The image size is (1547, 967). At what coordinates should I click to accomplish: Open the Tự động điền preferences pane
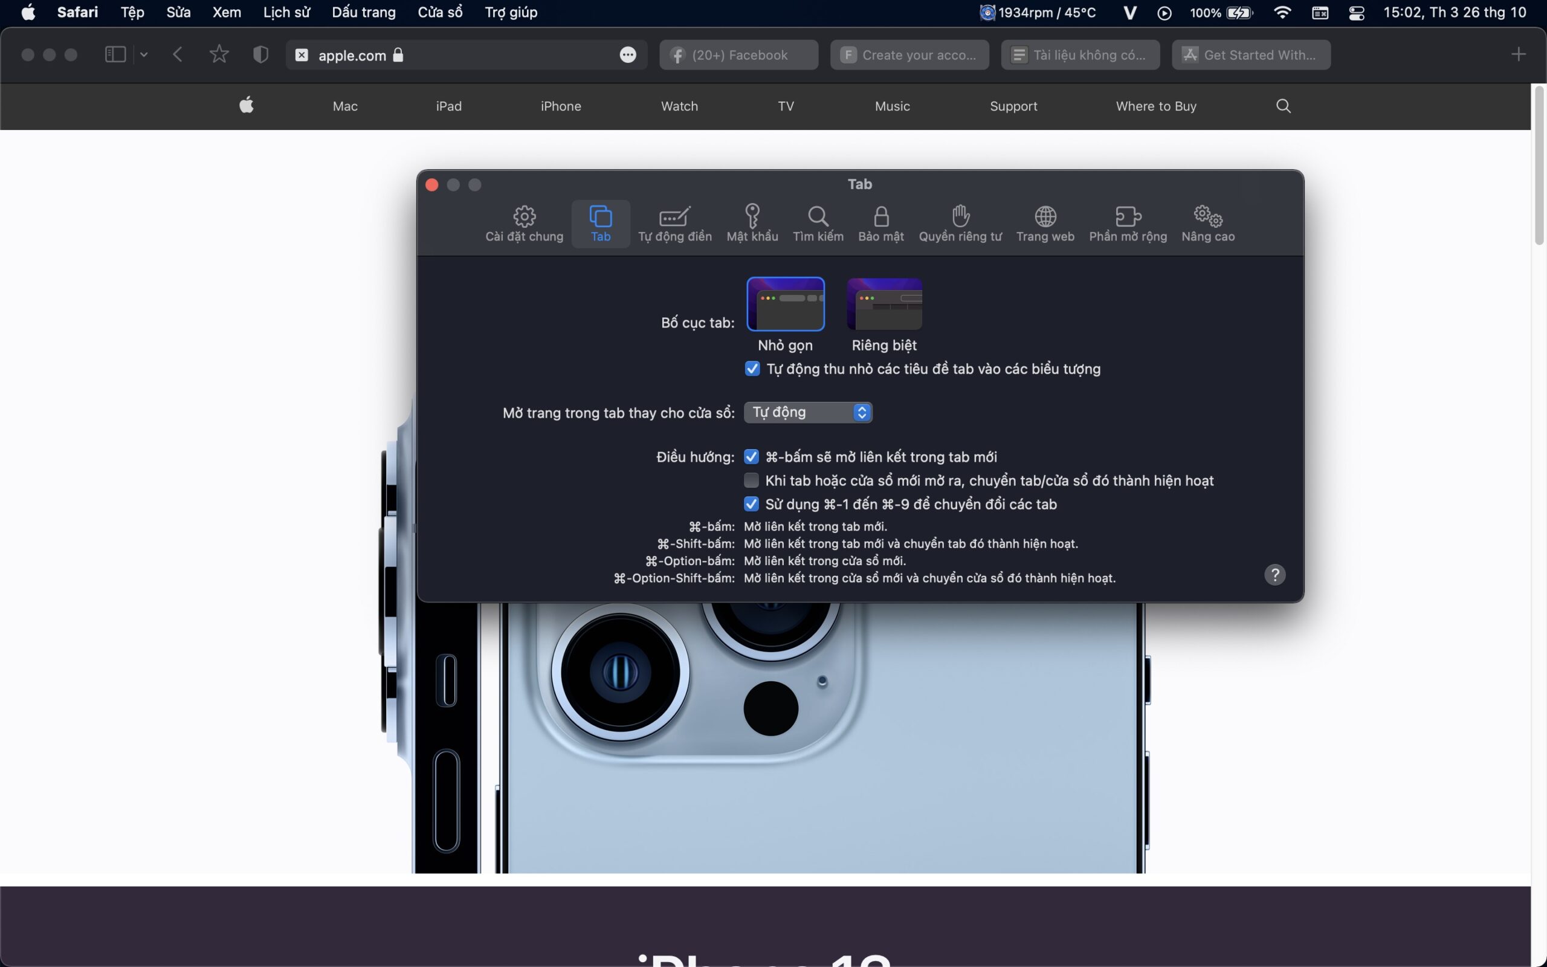tap(674, 223)
